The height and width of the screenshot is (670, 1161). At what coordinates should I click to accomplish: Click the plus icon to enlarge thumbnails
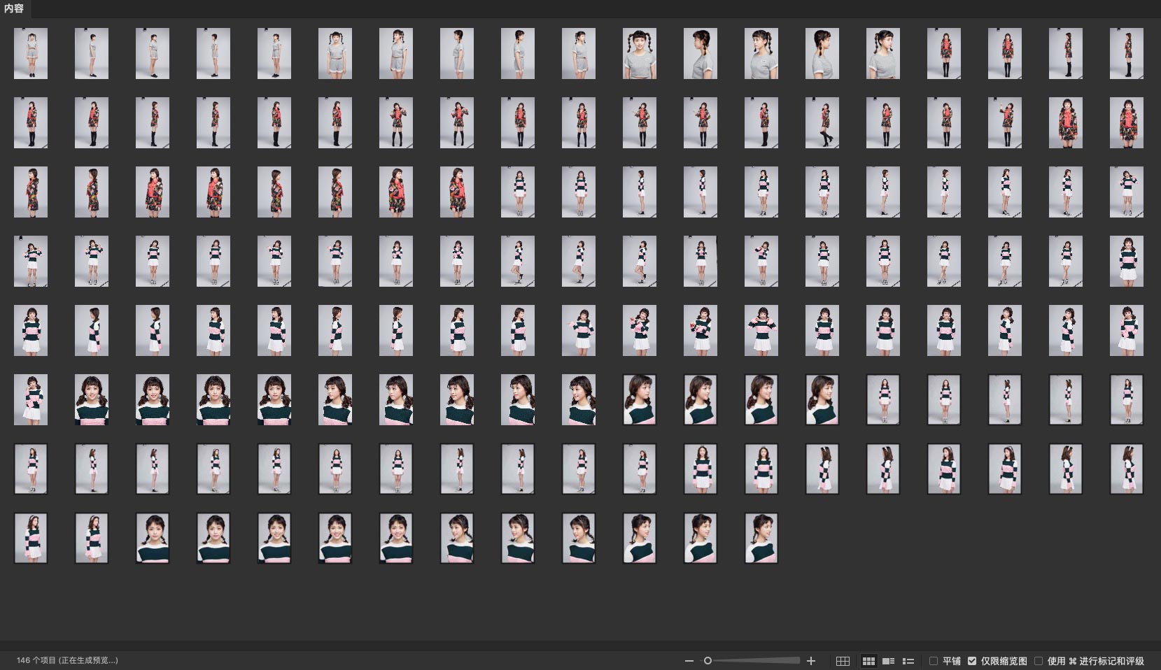pyautogui.click(x=811, y=661)
